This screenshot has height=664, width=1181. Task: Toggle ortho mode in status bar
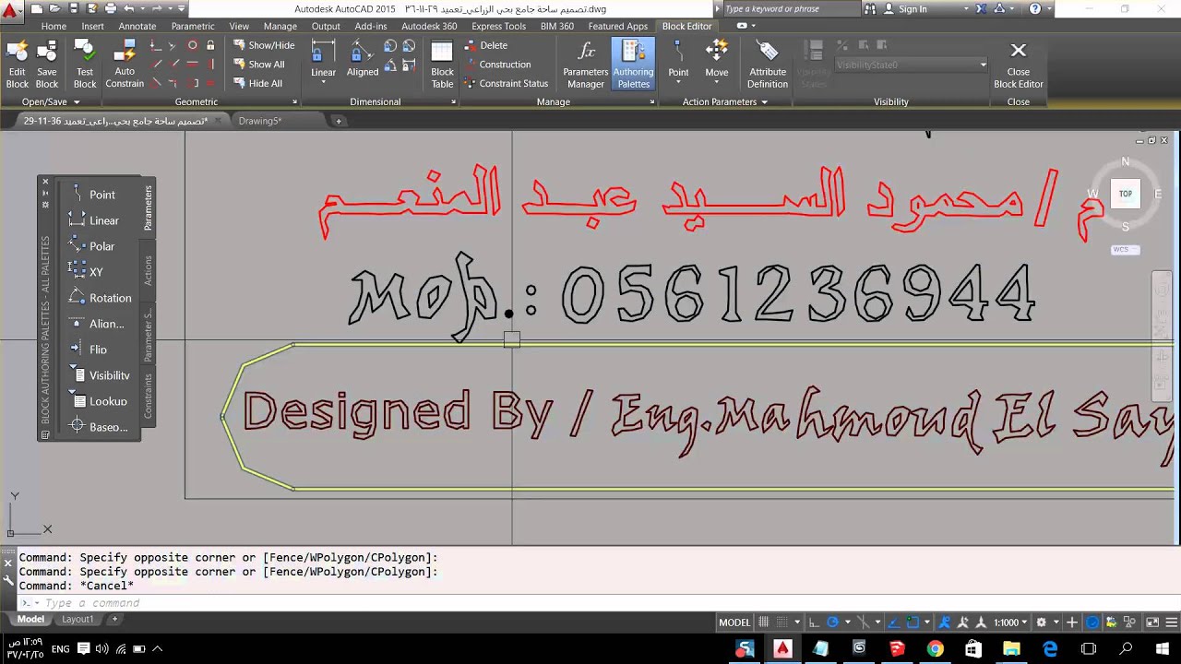coord(815,622)
